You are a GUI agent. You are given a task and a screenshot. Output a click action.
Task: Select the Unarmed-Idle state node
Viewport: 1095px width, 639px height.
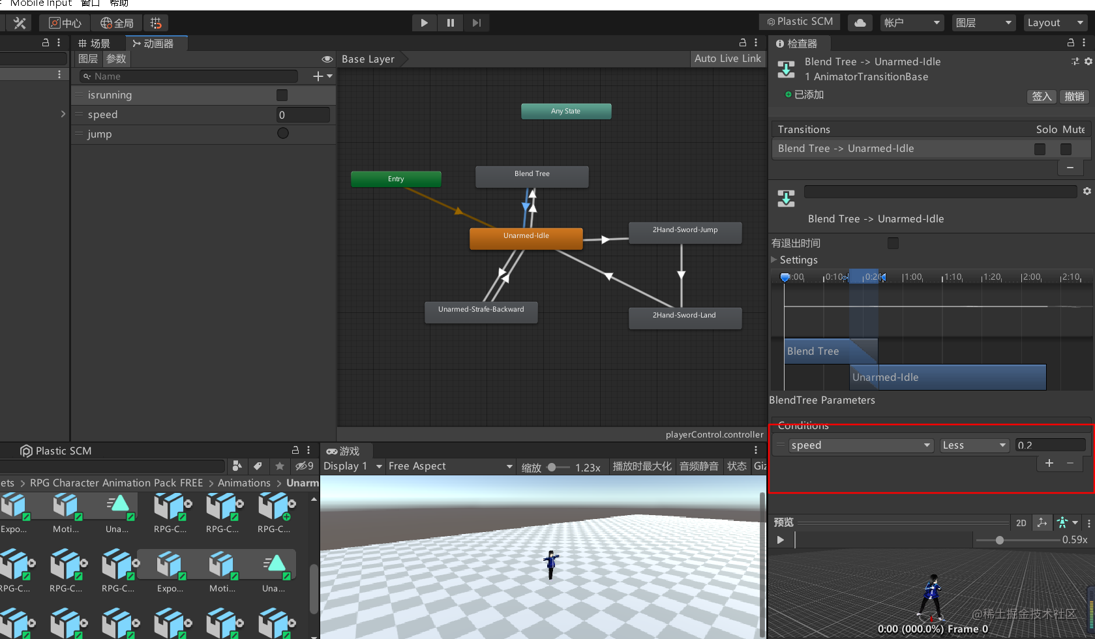click(526, 238)
